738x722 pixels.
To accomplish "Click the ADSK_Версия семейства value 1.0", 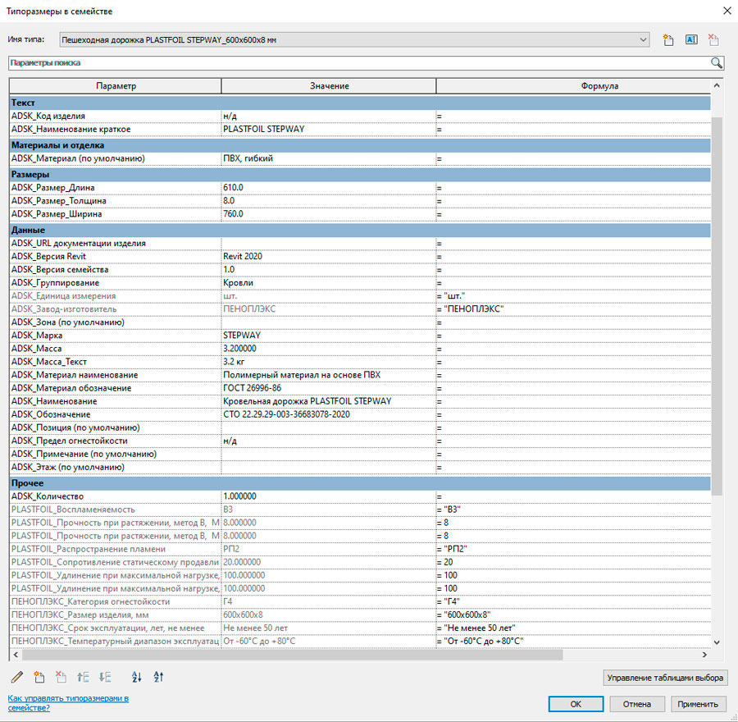I will point(229,270).
